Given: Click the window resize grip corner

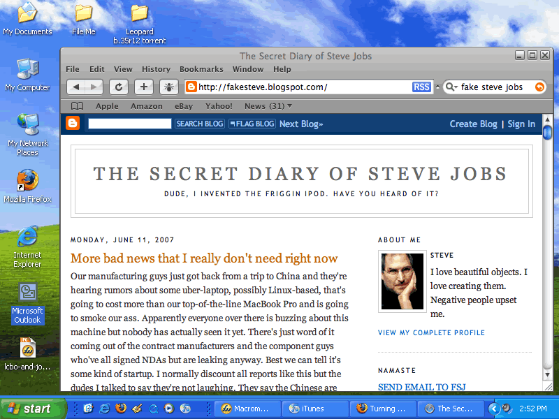Looking at the screenshot, I should pos(548,386).
